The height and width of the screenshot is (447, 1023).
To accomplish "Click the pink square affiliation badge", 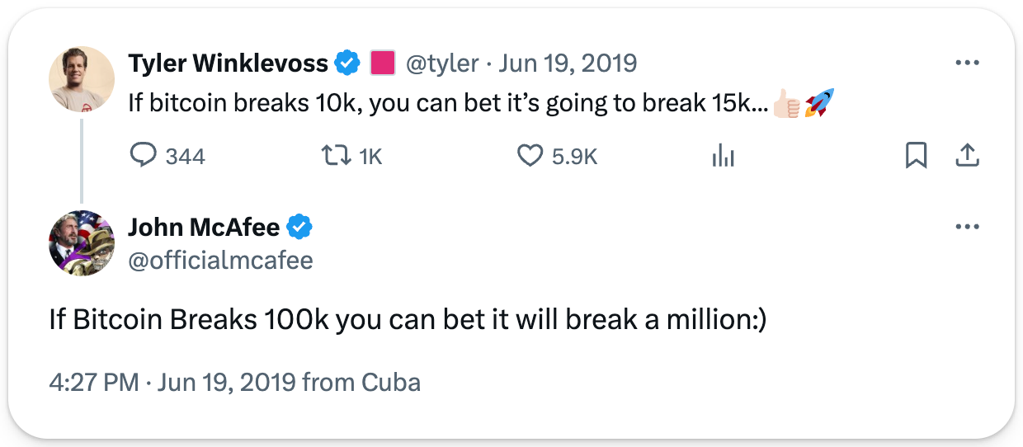I will click(x=382, y=63).
